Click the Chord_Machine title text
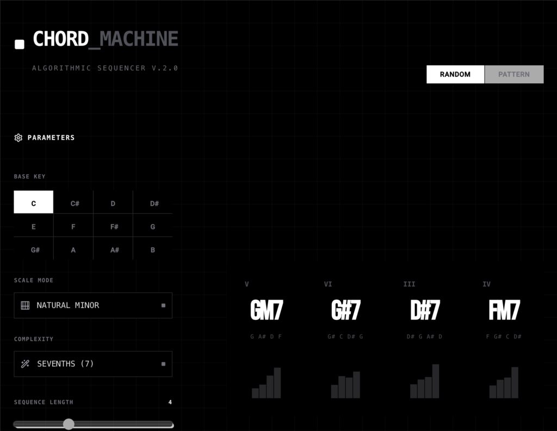Screen dimensions: 557x431 pos(106,39)
